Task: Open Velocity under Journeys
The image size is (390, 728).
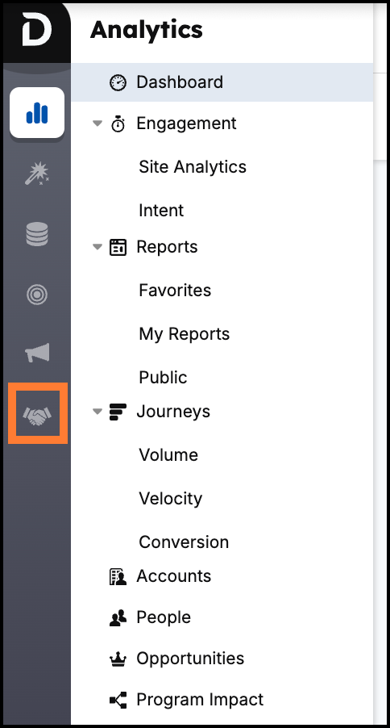Action: click(171, 499)
